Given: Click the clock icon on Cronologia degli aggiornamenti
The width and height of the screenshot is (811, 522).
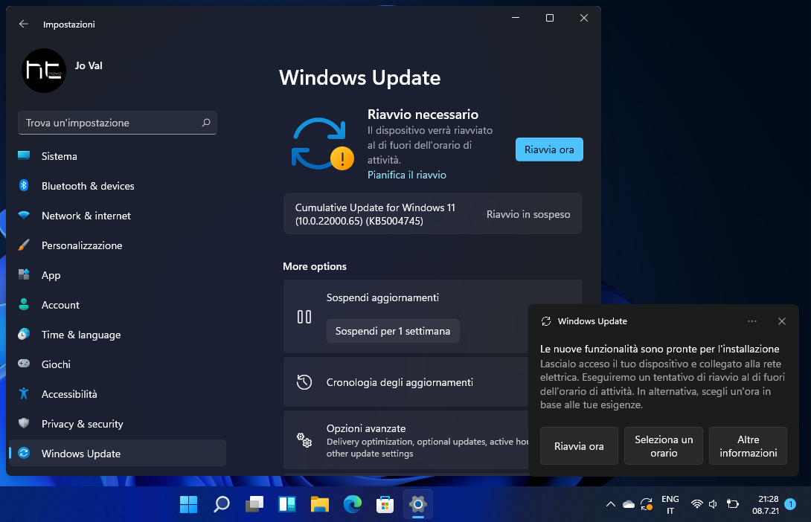Looking at the screenshot, I should click(x=304, y=381).
